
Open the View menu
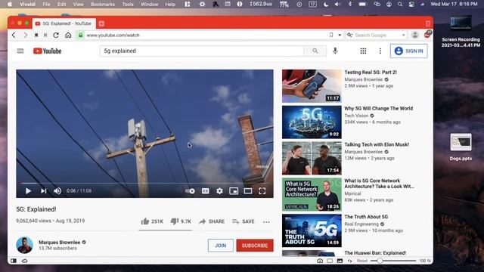(78, 5)
